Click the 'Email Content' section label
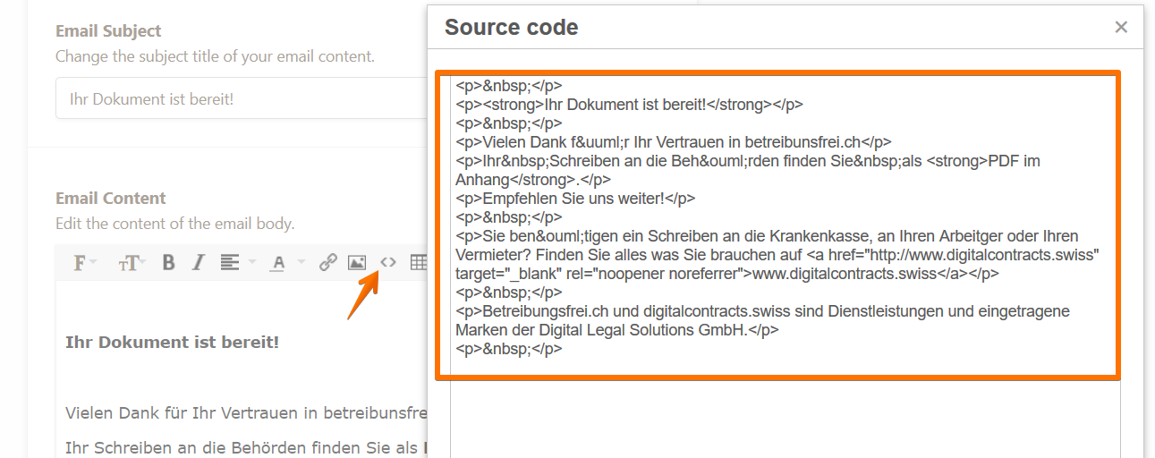Screen dimensions: 1155x458 click(111, 199)
